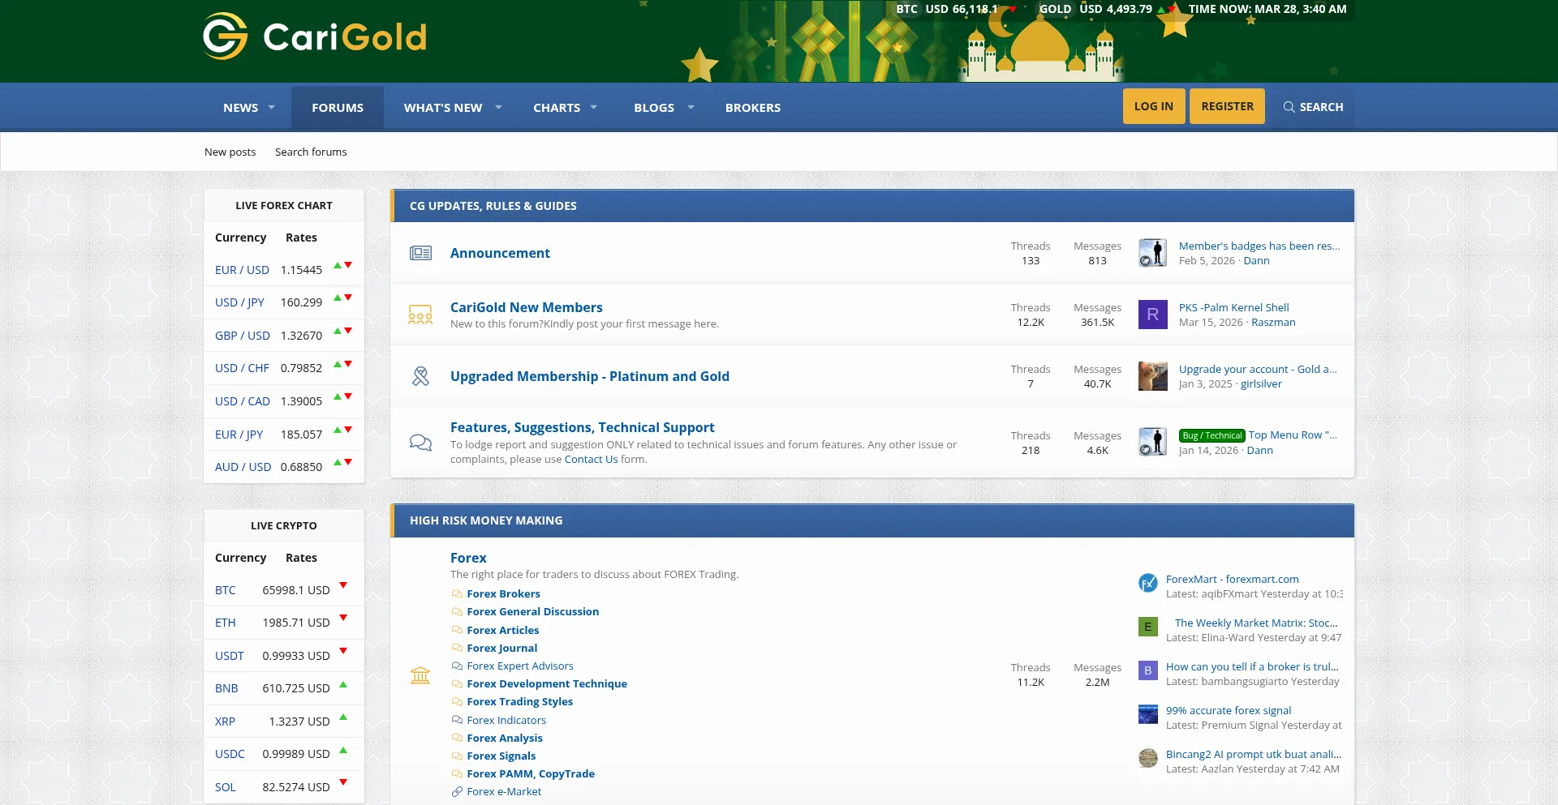The width and height of the screenshot is (1558, 805).
Task: Click the Log In button
Action: (1154, 106)
